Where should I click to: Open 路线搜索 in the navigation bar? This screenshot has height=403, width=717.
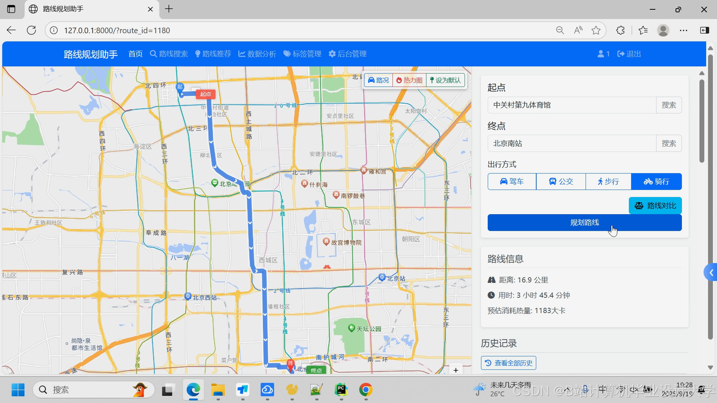(169, 54)
